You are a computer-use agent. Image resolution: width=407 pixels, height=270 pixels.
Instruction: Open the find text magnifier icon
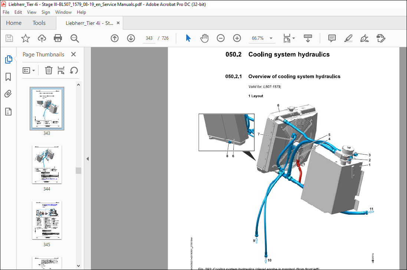(x=75, y=38)
